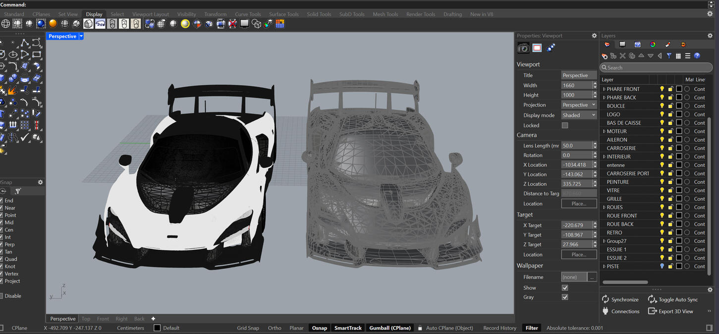Lock the ROUES layer padlock

670,207
